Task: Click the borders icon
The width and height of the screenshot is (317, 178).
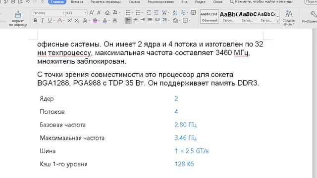Action: [185, 20]
